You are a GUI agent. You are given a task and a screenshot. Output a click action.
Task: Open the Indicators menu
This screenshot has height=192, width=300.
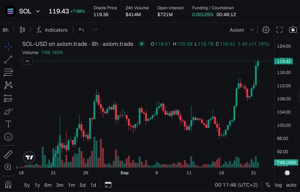(x=52, y=30)
